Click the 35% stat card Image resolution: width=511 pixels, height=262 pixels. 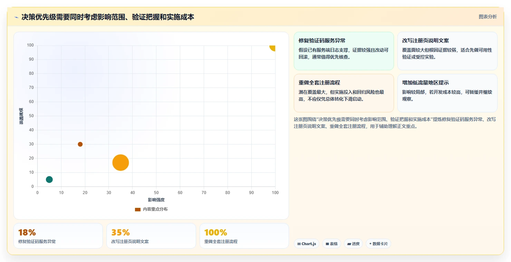[151, 236]
